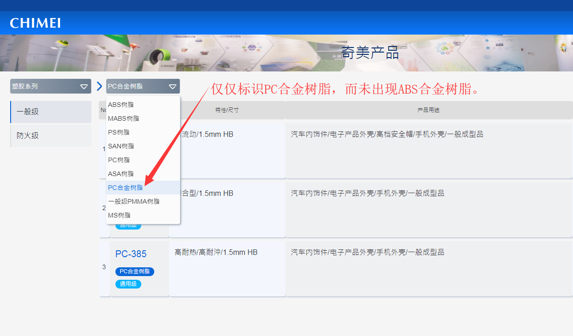Select ABS树脂 from the list

point(121,105)
